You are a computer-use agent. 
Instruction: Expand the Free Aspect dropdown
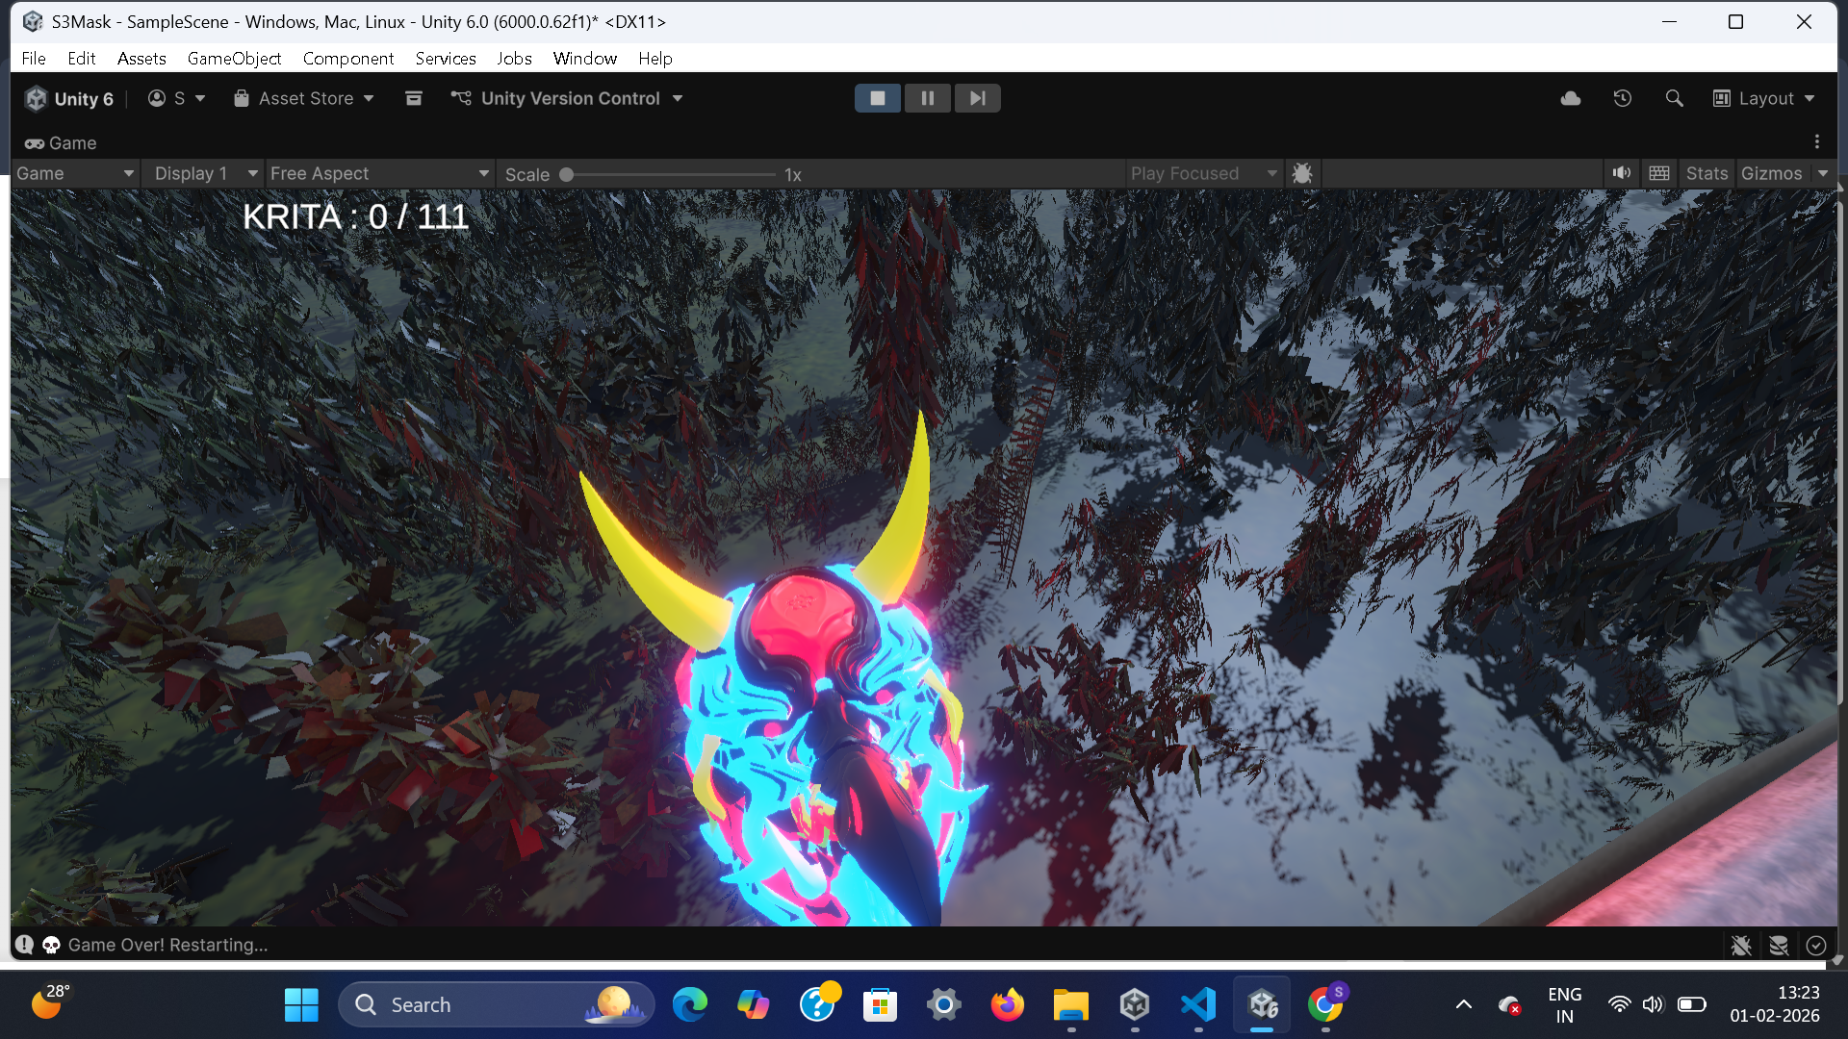[x=380, y=173]
